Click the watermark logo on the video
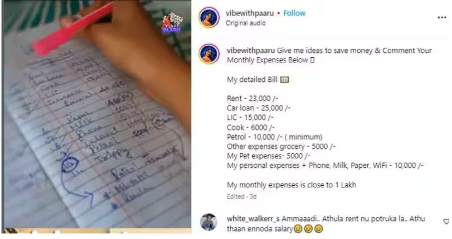The image size is (452, 239). (x=172, y=22)
